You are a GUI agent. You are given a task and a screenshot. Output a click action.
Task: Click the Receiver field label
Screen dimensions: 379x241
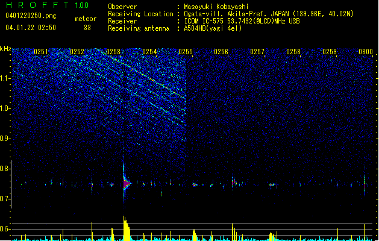(122, 21)
